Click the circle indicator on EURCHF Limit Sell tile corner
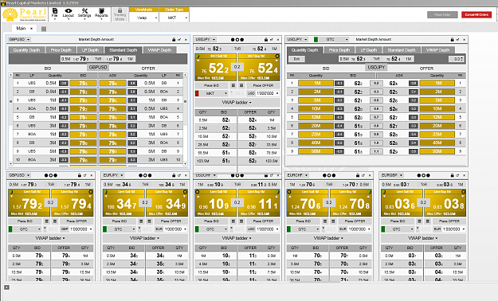This screenshot has height=301, width=498. coord(289,192)
